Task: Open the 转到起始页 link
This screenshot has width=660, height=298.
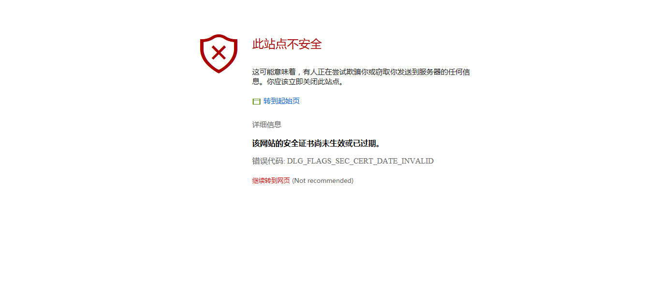Action: [281, 101]
